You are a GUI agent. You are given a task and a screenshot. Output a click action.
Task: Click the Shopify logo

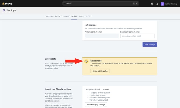(7, 4)
